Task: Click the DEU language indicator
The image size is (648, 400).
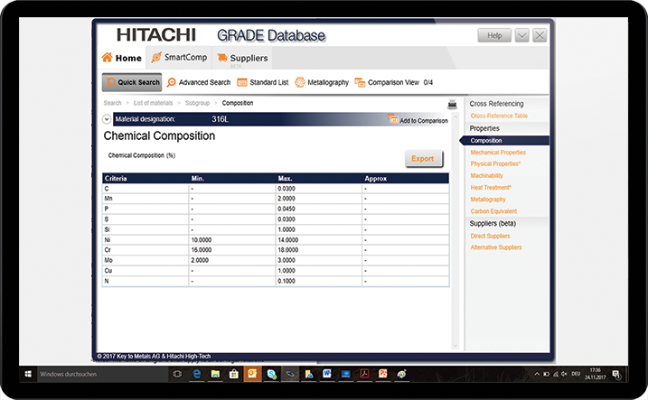Action: (x=576, y=374)
